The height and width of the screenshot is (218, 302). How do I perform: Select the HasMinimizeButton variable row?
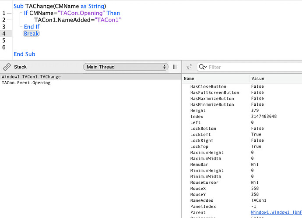point(242,104)
